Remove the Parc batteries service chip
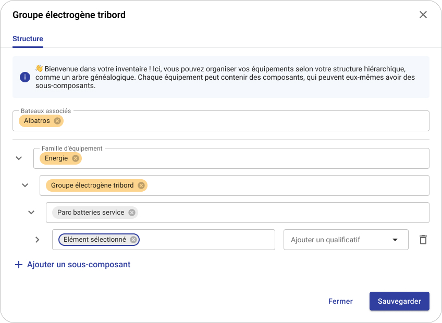 coord(131,212)
